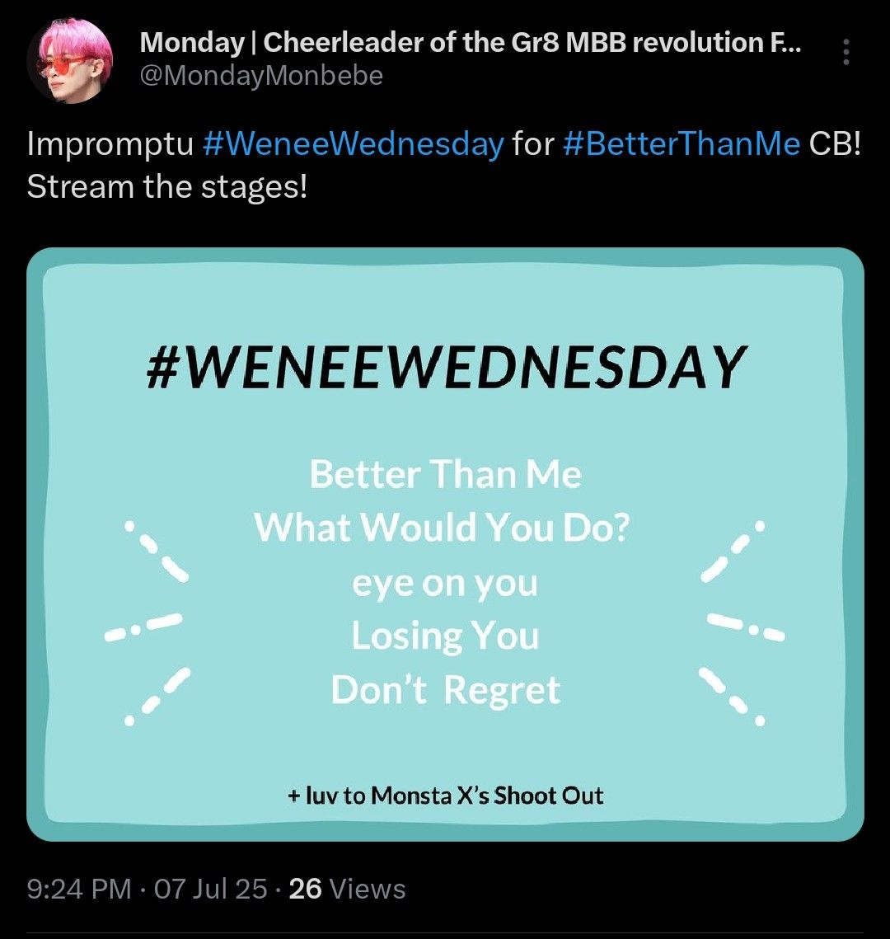Open the pink-haired profile avatar

pyautogui.click(x=70, y=60)
